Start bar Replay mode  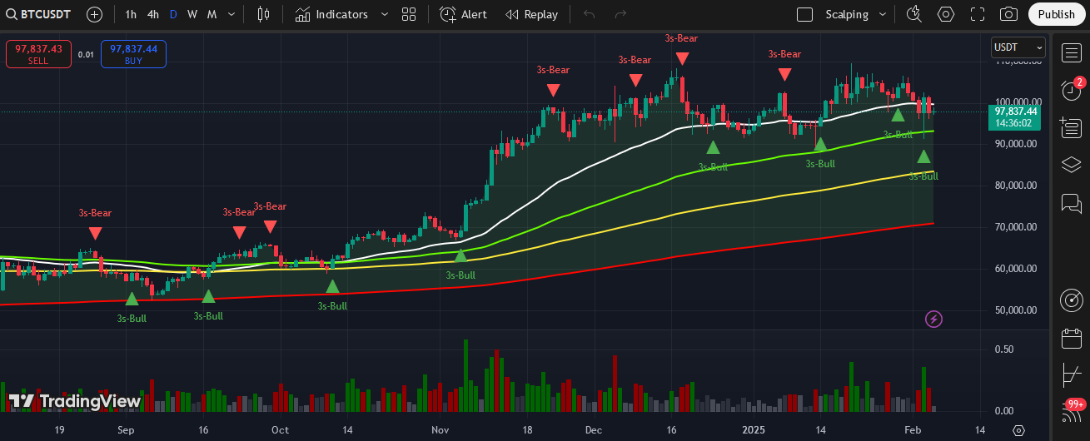[x=531, y=14]
